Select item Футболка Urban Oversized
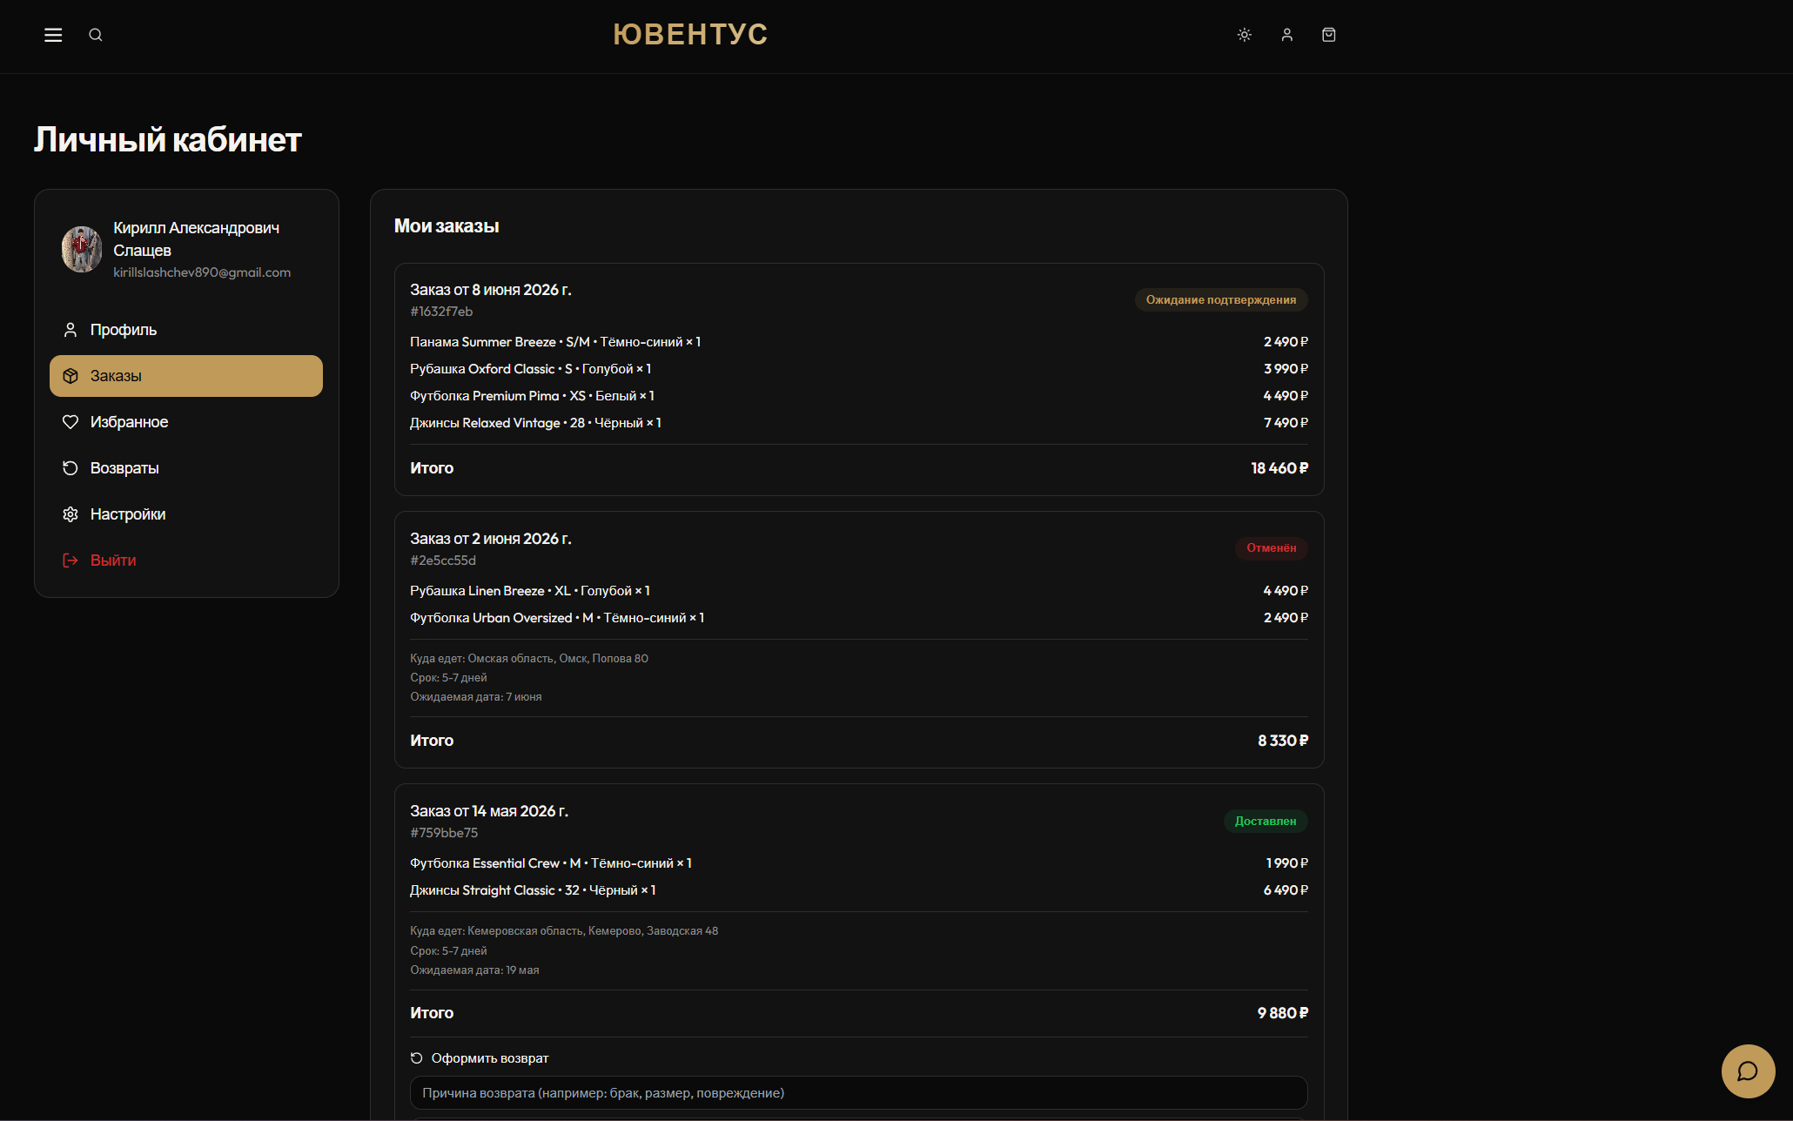Screen dimensions: 1793x1121 coord(557,618)
